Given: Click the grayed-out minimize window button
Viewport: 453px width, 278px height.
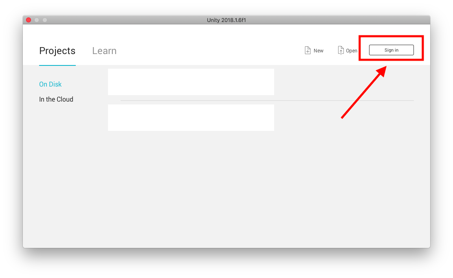Looking at the screenshot, I should coord(37,20).
